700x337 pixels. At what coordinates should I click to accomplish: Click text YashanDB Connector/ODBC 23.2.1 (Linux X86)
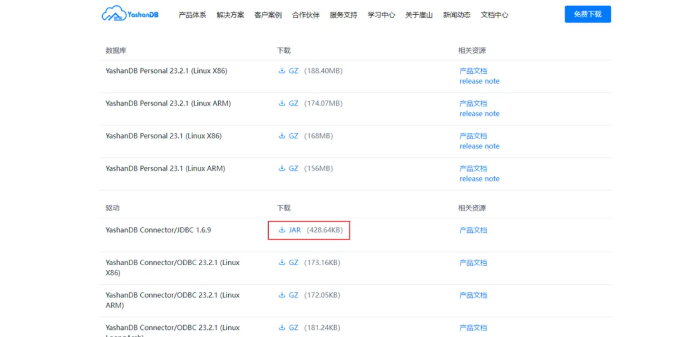(173, 268)
